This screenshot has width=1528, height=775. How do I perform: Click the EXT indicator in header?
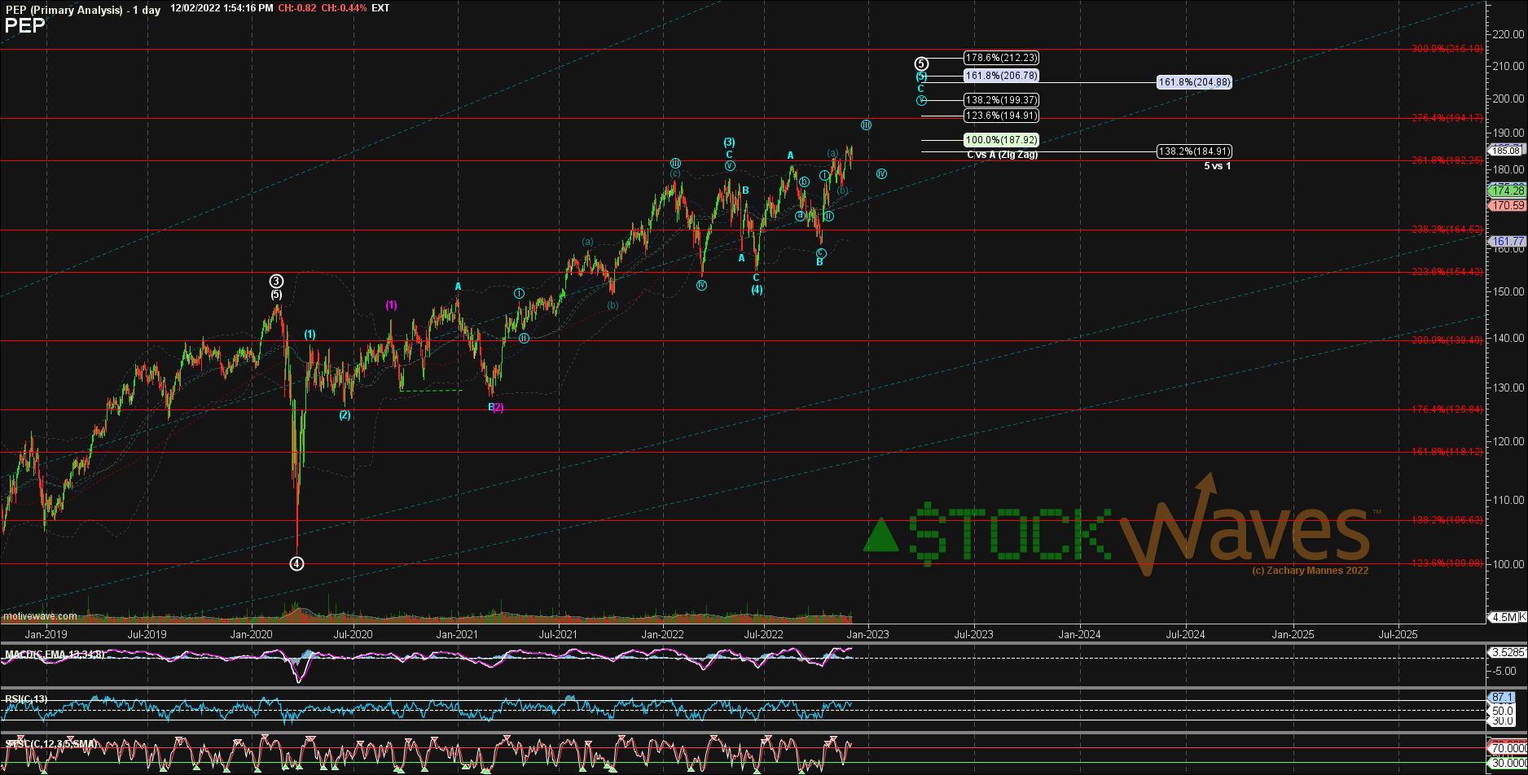click(380, 8)
